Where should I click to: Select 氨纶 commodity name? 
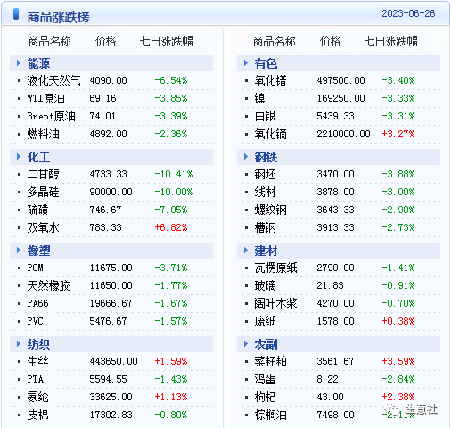click(37, 397)
